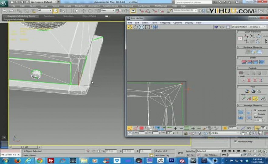
Task: Click the Mirror tool in Edit UVWs toolbar
Action: click(155, 27)
